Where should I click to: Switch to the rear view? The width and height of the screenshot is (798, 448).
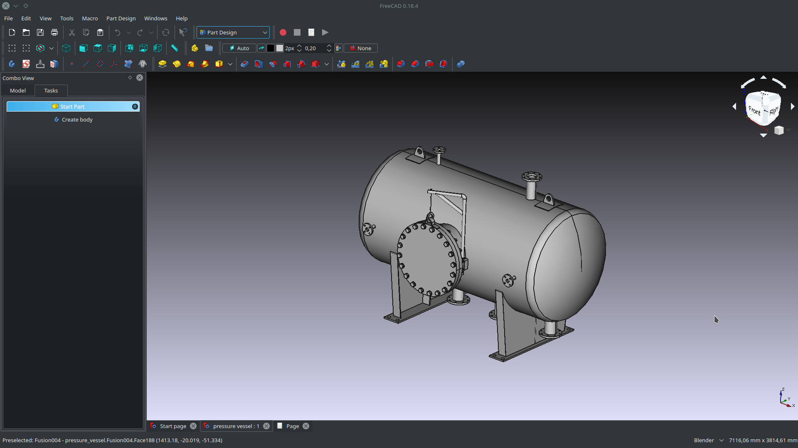pos(129,48)
